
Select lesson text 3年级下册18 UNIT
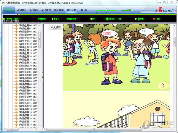(x=28, y=125)
